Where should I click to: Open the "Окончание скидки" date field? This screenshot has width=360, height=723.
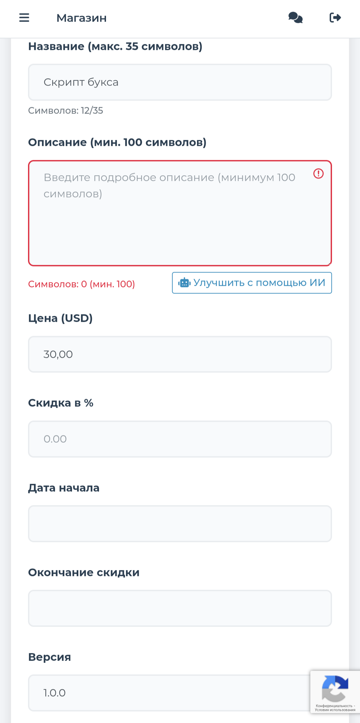[x=180, y=608]
